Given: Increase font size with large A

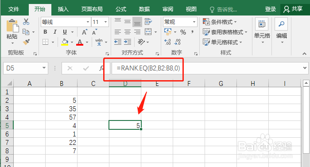Looking at the screenshot, I should 85,32.
